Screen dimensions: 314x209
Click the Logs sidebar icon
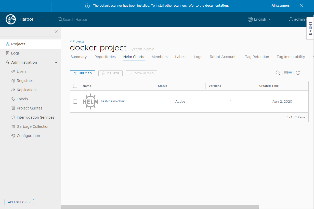click(8, 53)
